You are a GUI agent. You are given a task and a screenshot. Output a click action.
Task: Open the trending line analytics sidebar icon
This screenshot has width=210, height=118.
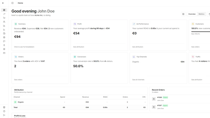(4, 14)
